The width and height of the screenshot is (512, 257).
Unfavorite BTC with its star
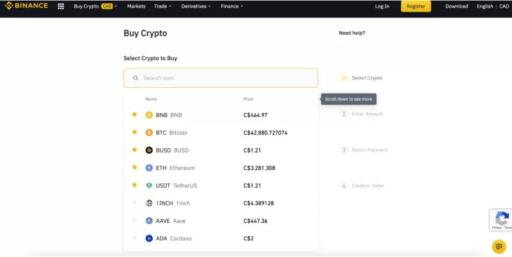(x=134, y=132)
